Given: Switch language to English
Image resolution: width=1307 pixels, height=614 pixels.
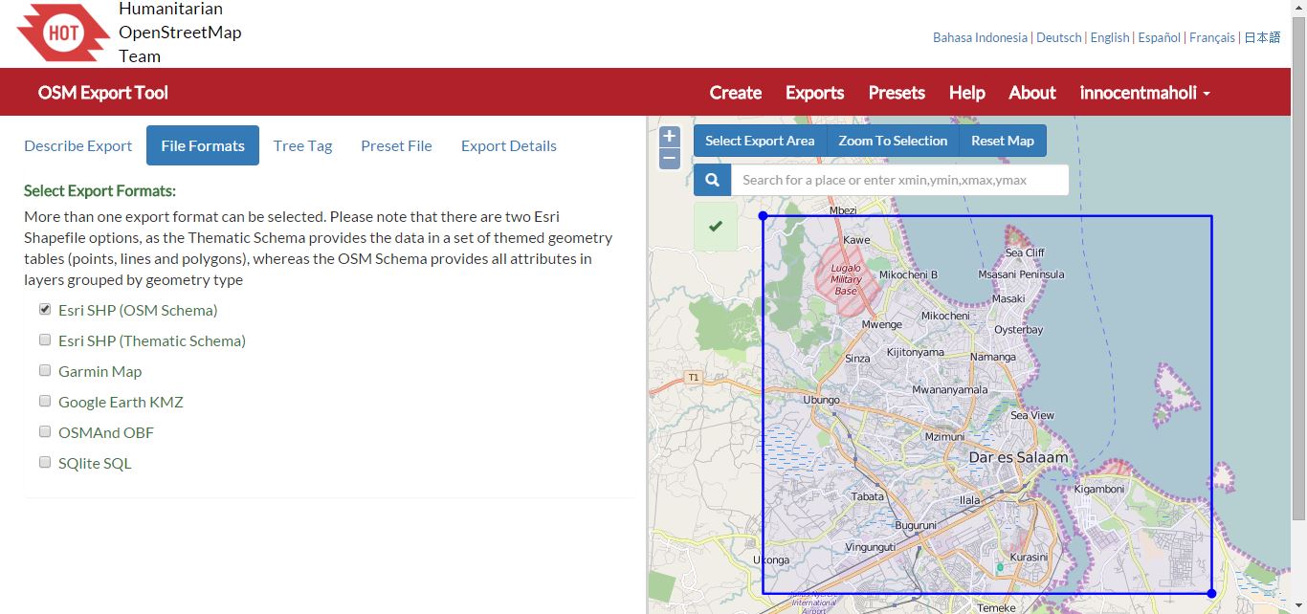Looking at the screenshot, I should (1110, 37).
